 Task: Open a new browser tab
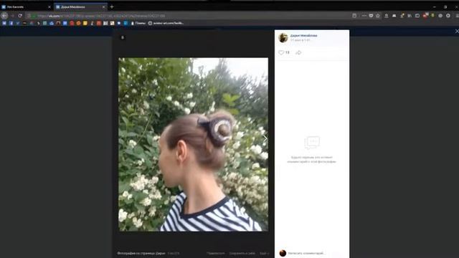pyautogui.click(x=112, y=6)
